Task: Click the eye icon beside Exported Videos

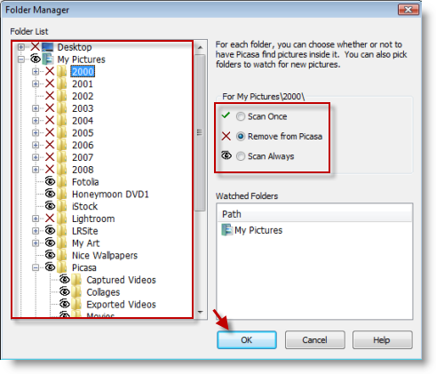Action: point(65,304)
